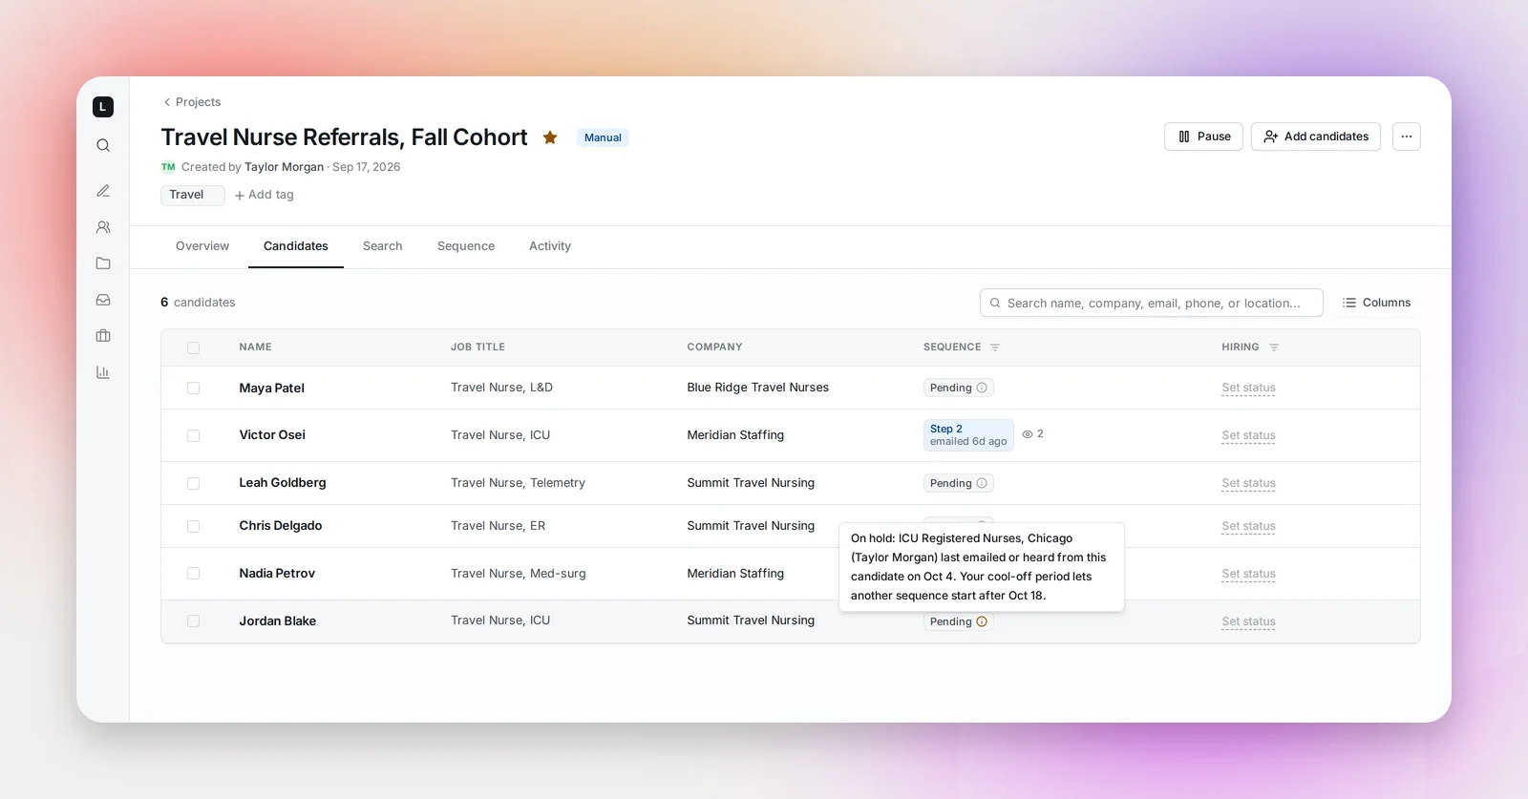Toggle the favorite star next to project title
This screenshot has height=799, width=1528.
550,137
